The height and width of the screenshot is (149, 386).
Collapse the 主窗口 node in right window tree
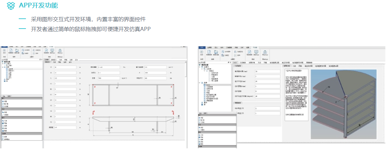[199, 67]
